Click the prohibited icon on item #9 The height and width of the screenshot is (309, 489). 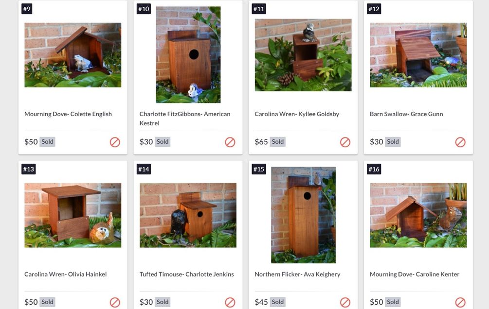[x=115, y=142]
